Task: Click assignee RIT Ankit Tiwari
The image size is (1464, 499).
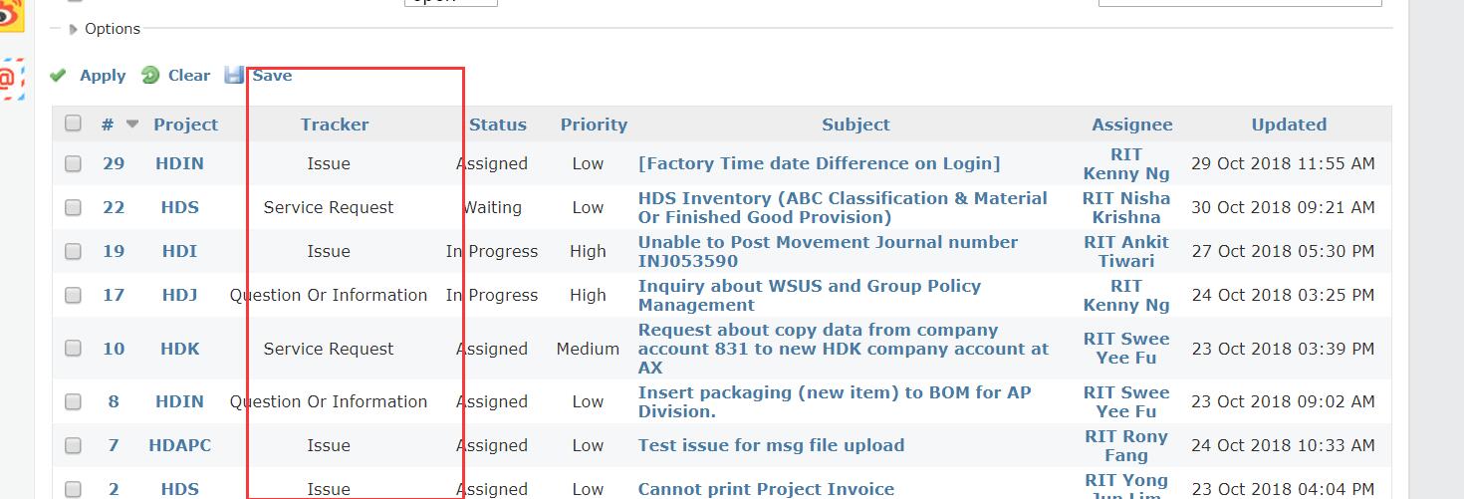Action: pos(1126,251)
